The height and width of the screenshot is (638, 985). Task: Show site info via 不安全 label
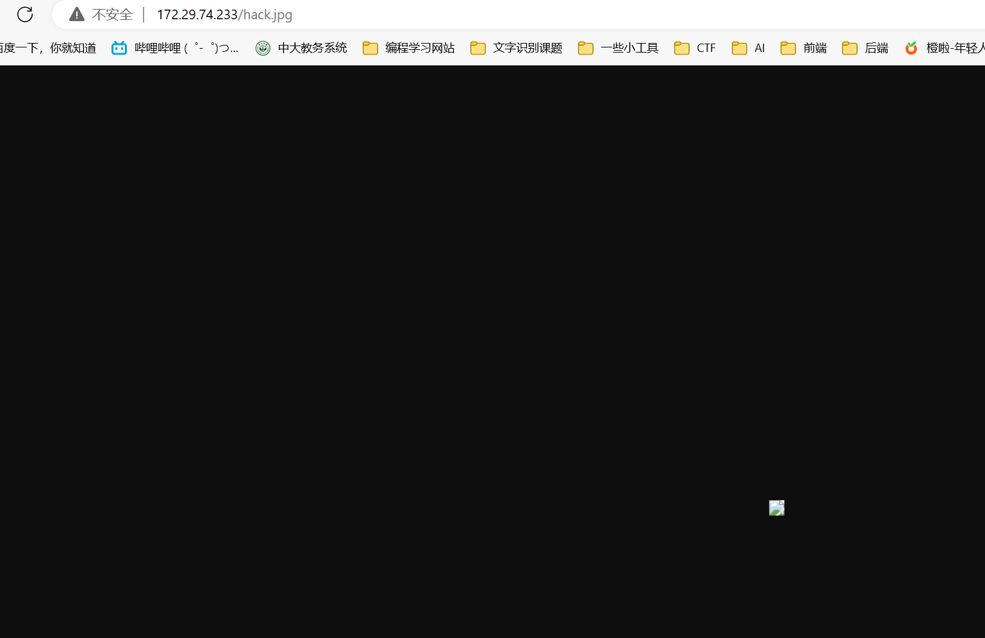click(x=112, y=14)
